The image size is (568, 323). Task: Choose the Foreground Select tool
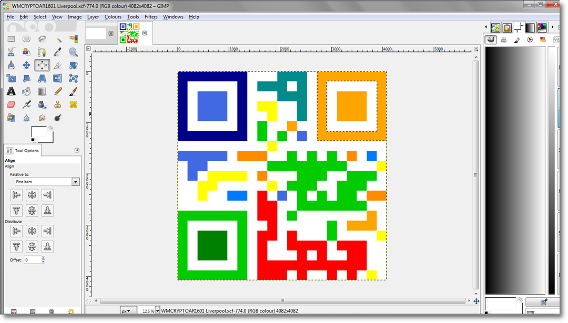[26, 51]
